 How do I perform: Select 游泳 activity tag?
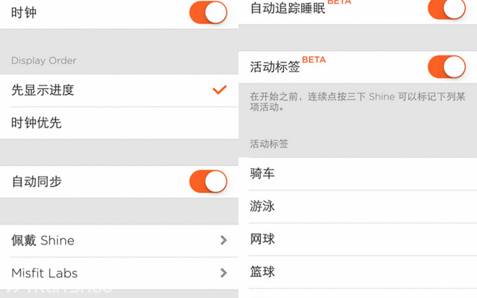pos(262,206)
